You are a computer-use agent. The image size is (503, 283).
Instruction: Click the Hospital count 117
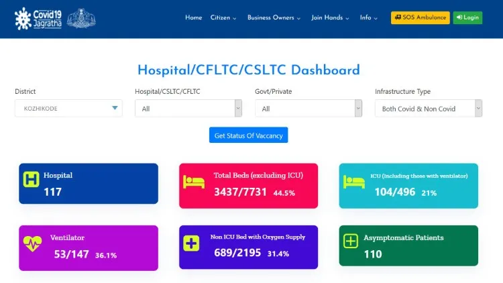tap(52, 192)
